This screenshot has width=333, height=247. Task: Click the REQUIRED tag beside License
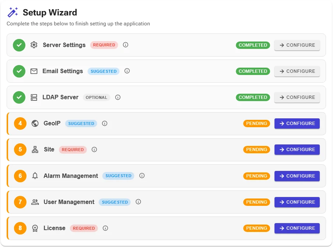[84, 228]
